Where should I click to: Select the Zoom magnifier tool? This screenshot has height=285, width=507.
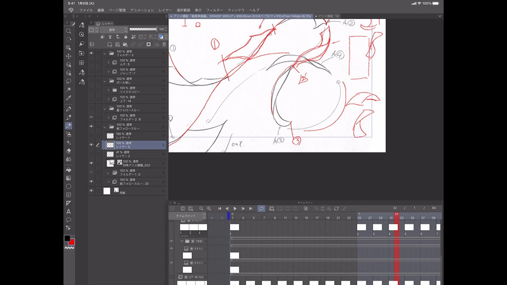[69, 31]
